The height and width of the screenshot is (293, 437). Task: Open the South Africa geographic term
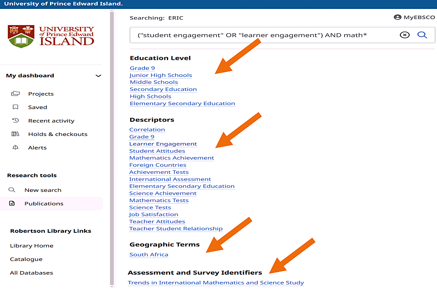[x=149, y=255]
